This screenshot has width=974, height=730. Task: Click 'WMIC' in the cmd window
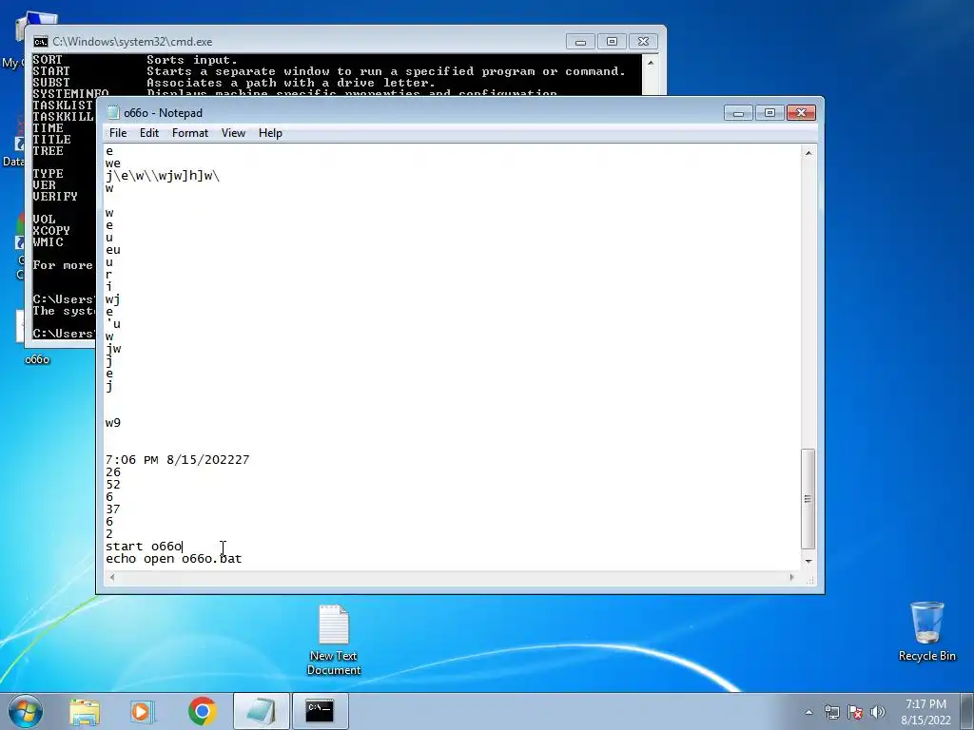48,242
